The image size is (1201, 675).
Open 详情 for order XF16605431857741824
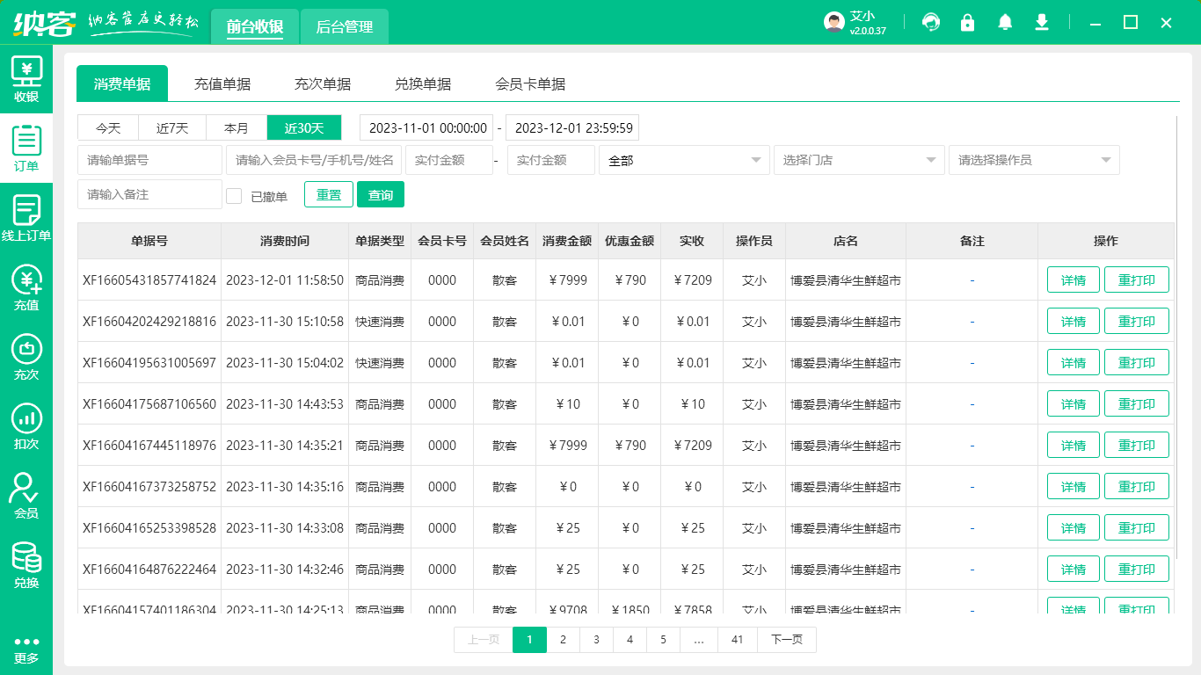click(1073, 279)
